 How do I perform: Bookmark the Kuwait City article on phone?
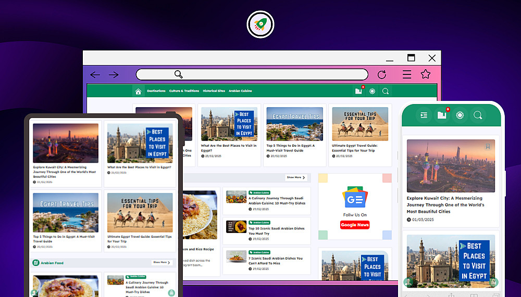488,146
